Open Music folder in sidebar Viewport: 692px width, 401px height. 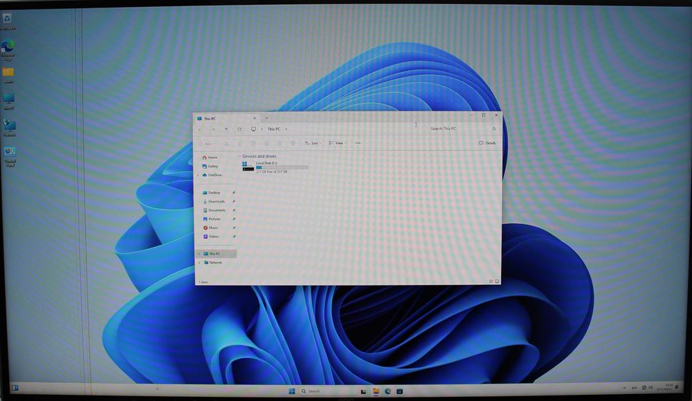[x=210, y=228]
